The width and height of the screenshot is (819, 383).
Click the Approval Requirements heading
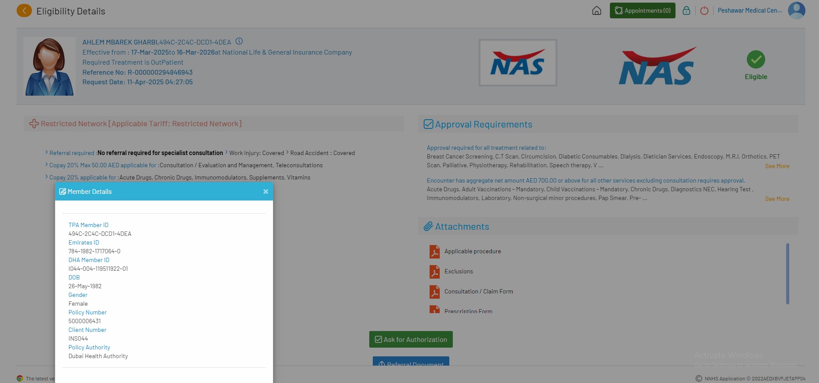click(x=483, y=124)
